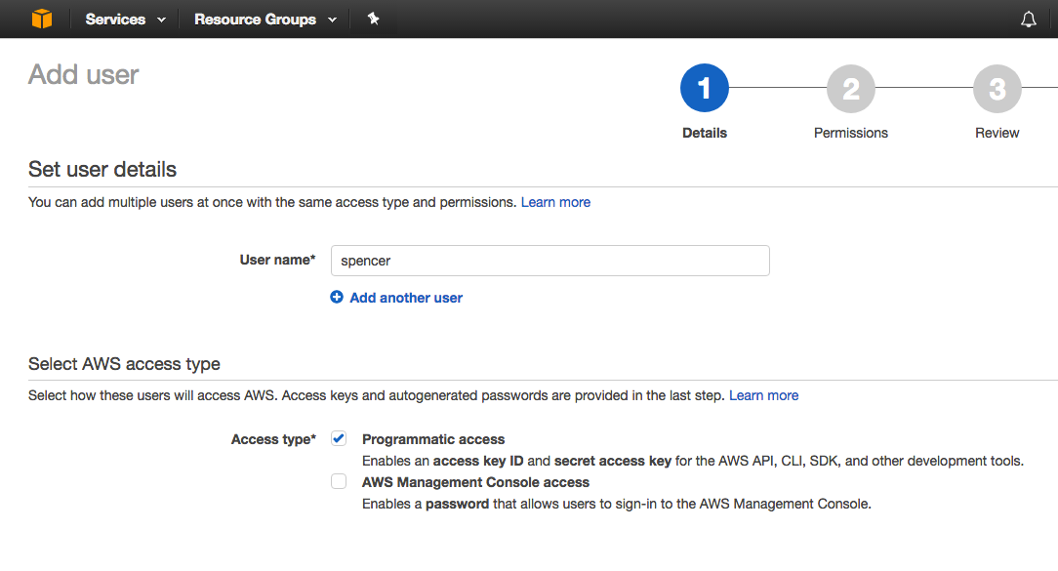Open Learn more link under access type section
This screenshot has height=571, width=1058.
764,395
